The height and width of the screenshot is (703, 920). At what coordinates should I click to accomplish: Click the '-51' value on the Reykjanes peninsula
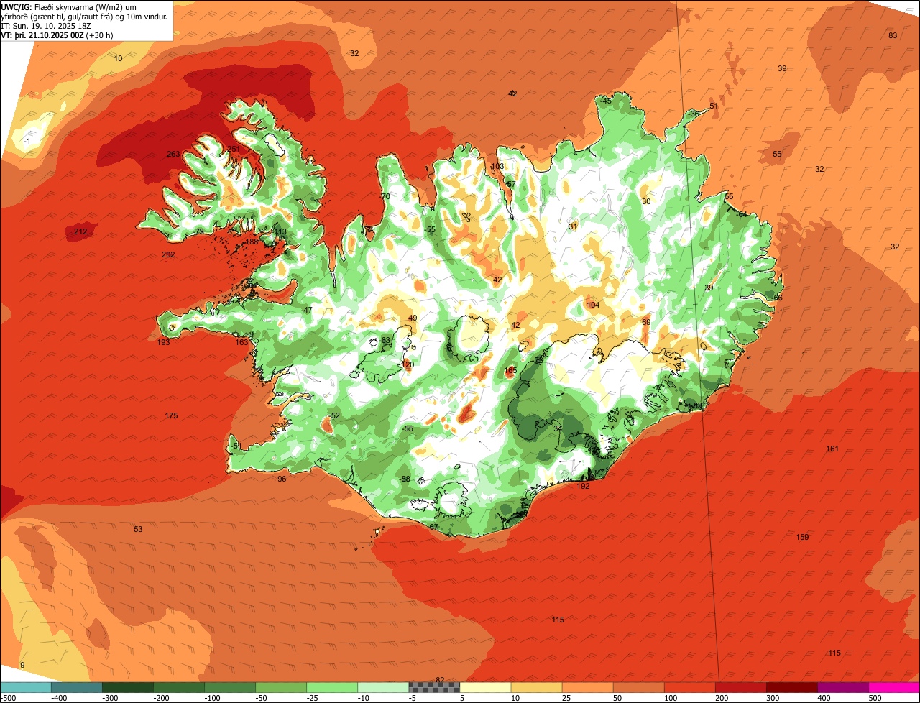tap(236, 446)
